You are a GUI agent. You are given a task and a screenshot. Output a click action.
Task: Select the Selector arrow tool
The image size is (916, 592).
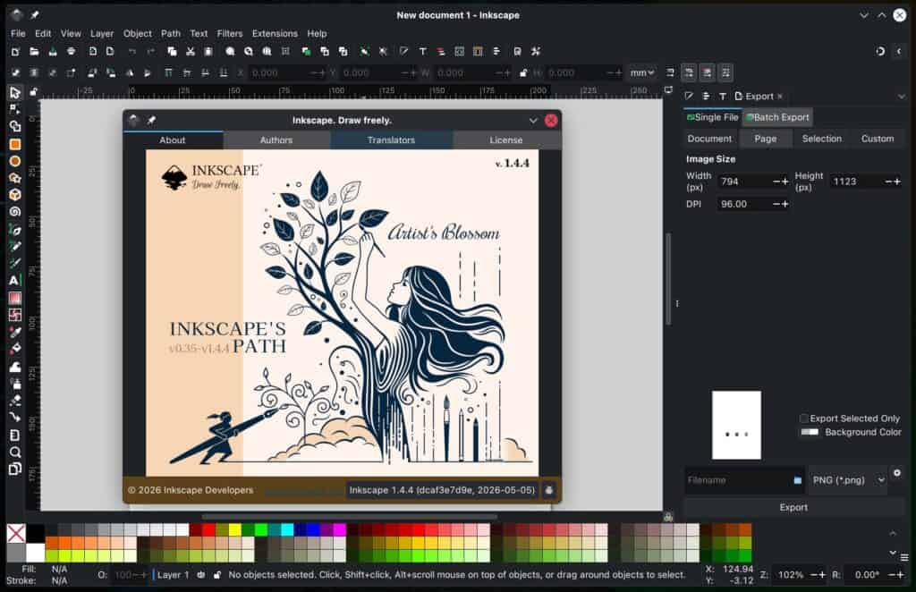tap(14, 92)
